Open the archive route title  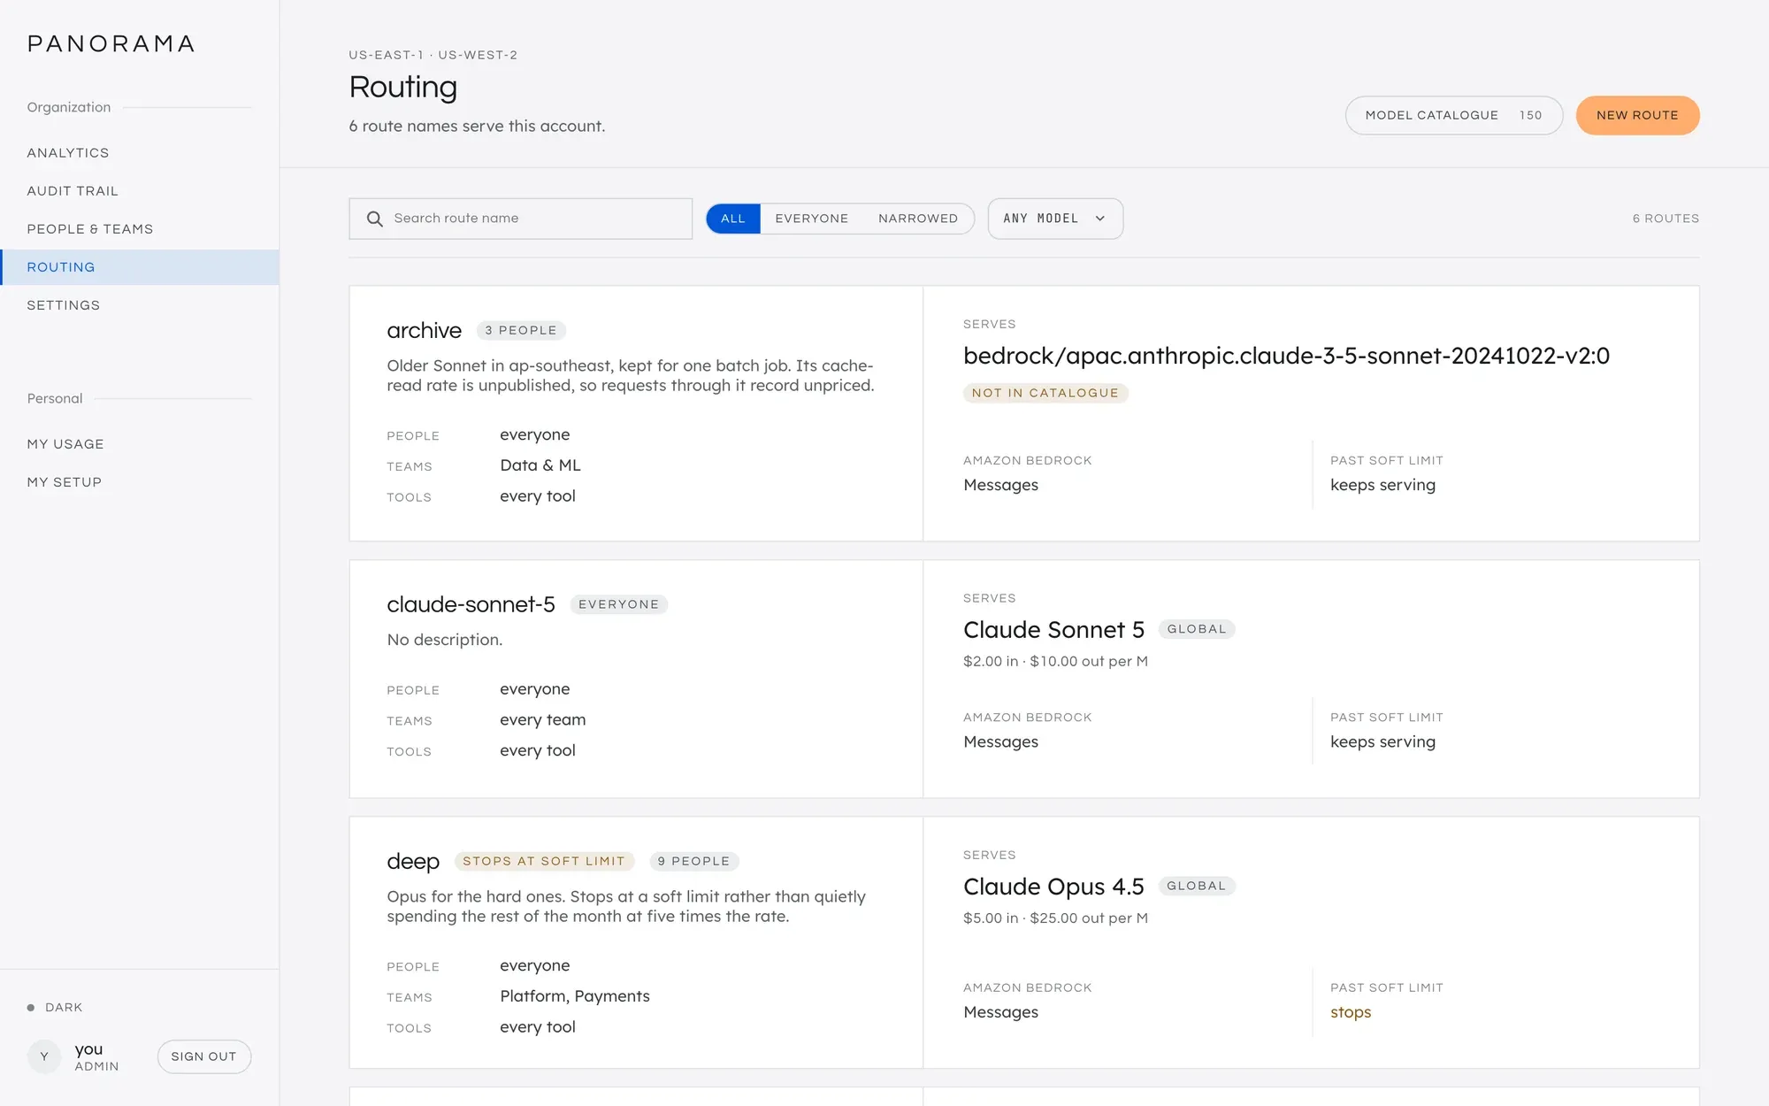[x=424, y=330]
